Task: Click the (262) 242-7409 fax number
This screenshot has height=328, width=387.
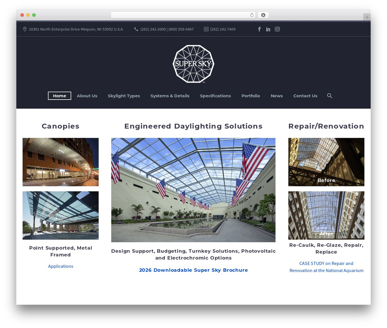Action: pos(223,29)
